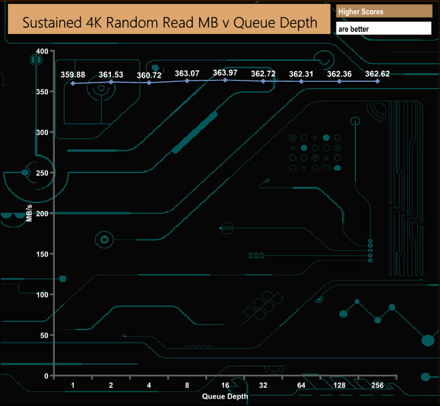Select the 362.72 data value label
Viewport: 440px width, 406px height.
[263, 73]
